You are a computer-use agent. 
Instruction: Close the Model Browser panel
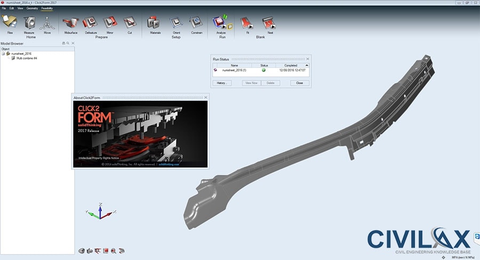click(73, 43)
